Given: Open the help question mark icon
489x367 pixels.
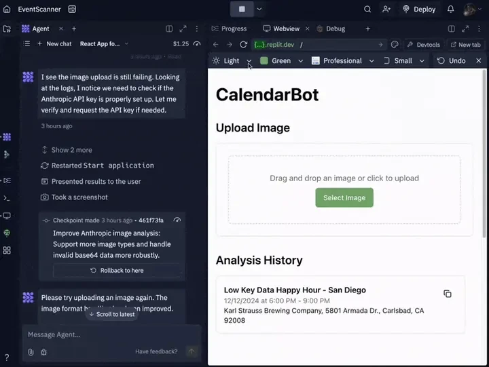Looking at the screenshot, I should click(x=7, y=357).
